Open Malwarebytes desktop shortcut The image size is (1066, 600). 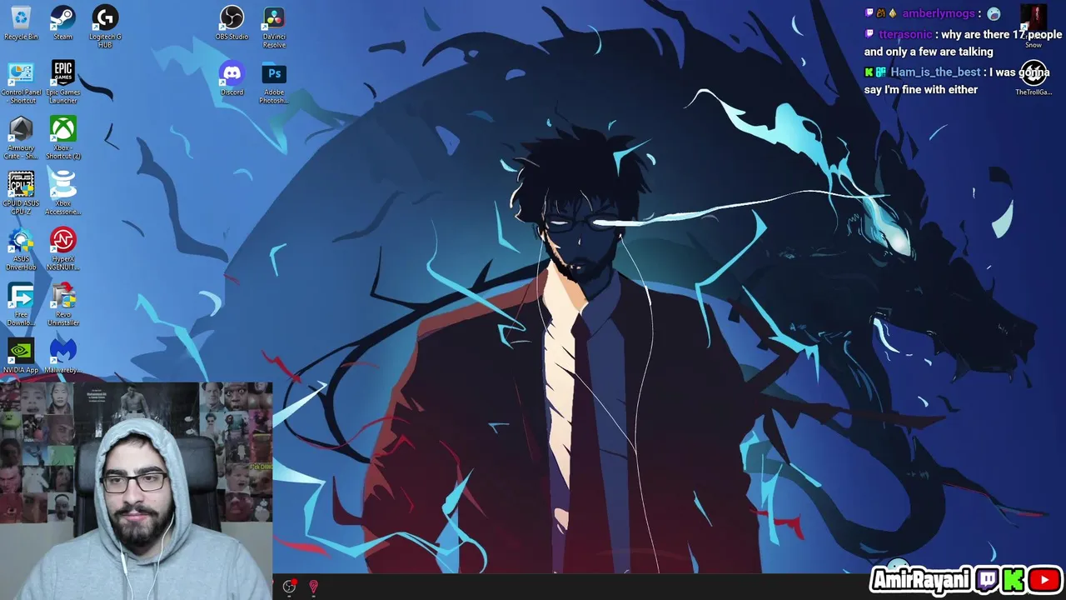[62, 356]
